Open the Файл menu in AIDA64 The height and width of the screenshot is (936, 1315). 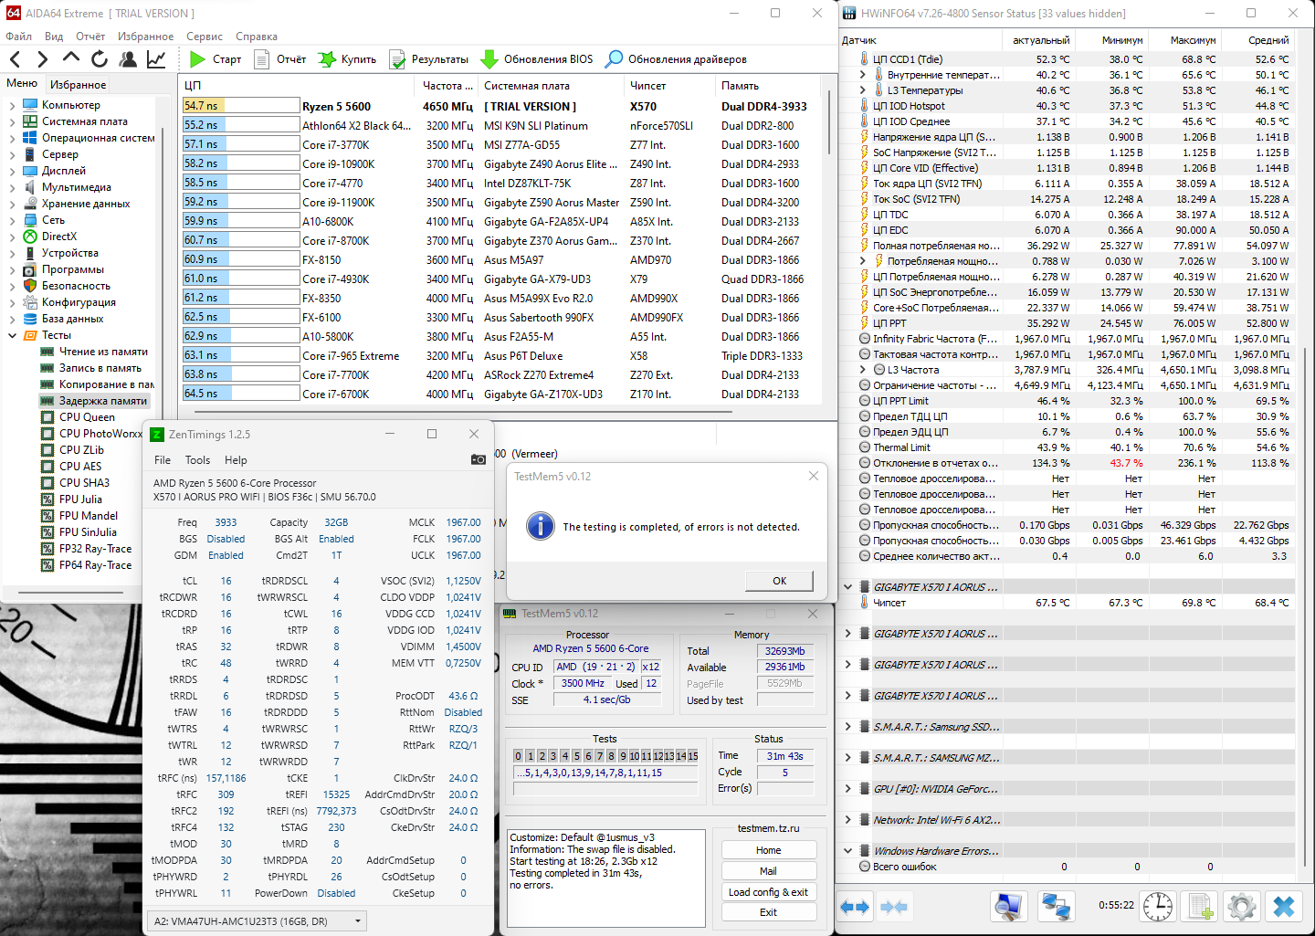pos(19,37)
